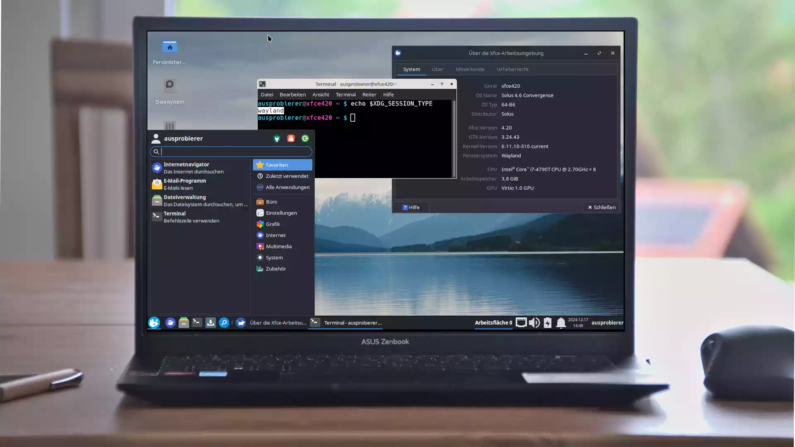Click the Solus 4.6 Convergence OS name value
Screen dimensions: 795x447
pos(527,95)
